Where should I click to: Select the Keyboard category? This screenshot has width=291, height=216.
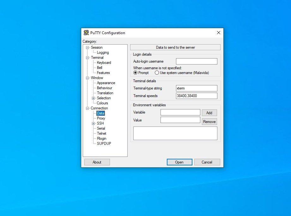(x=104, y=63)
